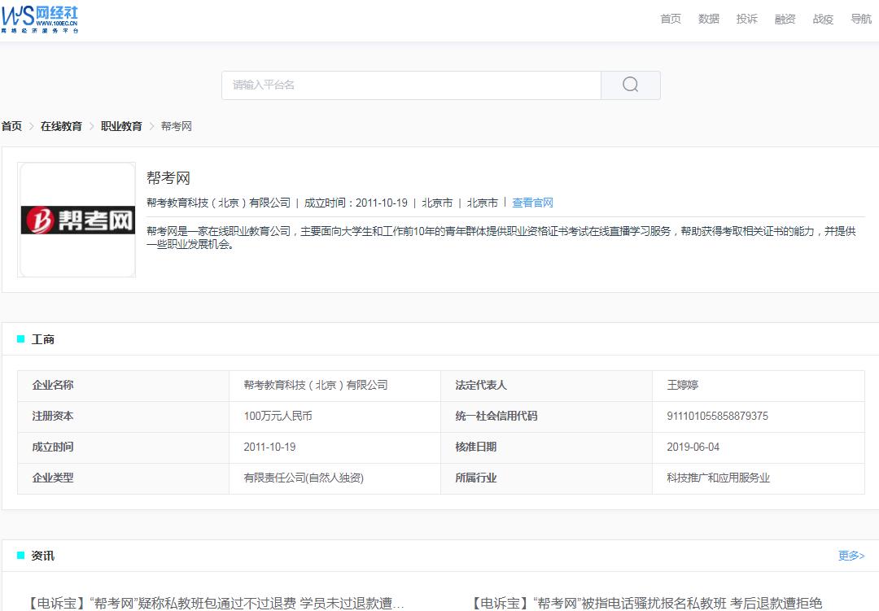Open the 数据 menu in top navigation

(x=708, y=19)
